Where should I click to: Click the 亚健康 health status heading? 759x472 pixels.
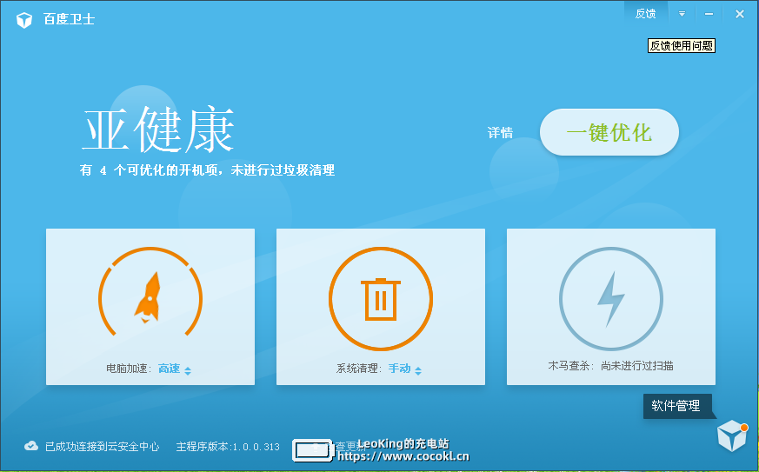(158, 130)
